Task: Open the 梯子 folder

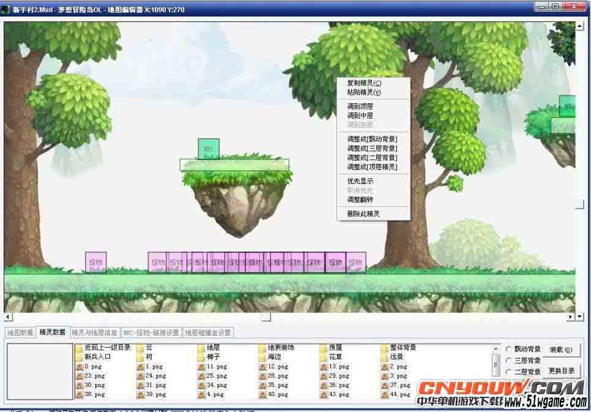Action: click(209, 356)
